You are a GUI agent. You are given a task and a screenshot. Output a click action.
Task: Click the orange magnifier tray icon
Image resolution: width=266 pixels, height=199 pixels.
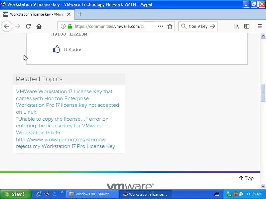(235, 194)
